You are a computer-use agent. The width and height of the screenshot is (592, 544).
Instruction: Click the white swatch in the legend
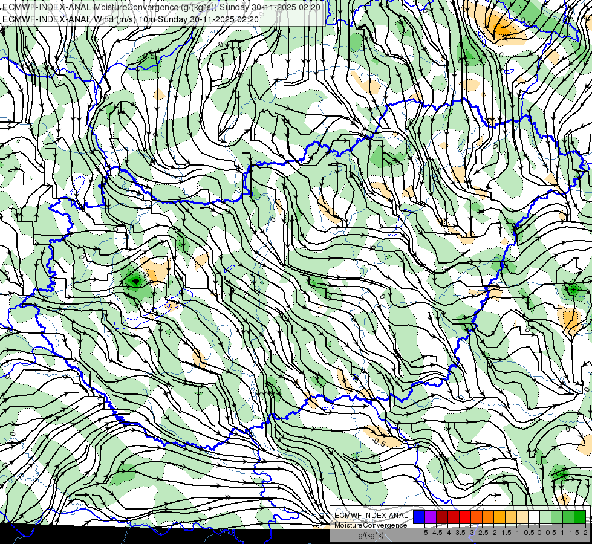pyautogui.click(x=534, y=517)
